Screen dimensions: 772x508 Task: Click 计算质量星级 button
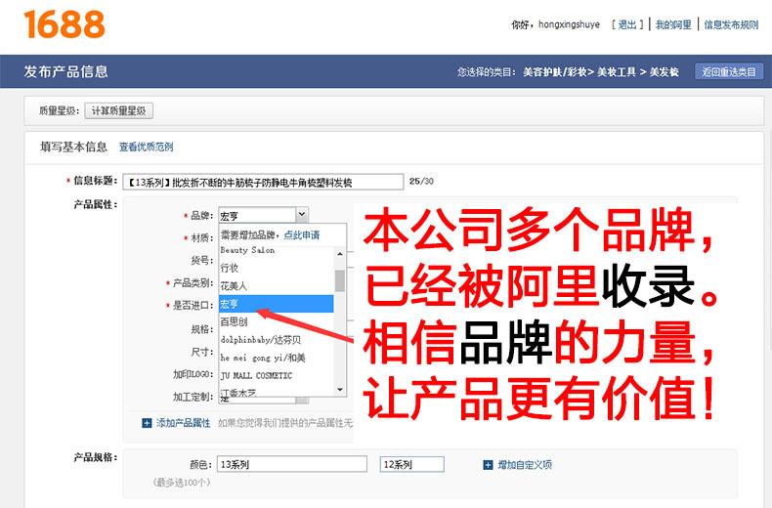coord(118,110)
